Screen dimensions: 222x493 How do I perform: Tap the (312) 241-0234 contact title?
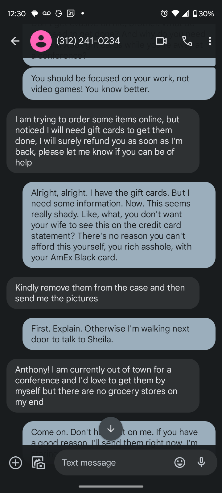88,41
